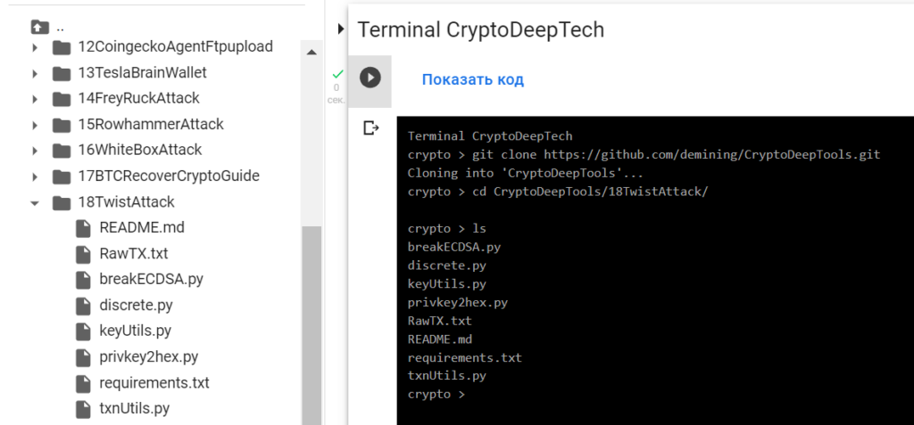Select the 15RowhammerAttack folder name
This screenshot has height=425, width=914.
(151, 124)
